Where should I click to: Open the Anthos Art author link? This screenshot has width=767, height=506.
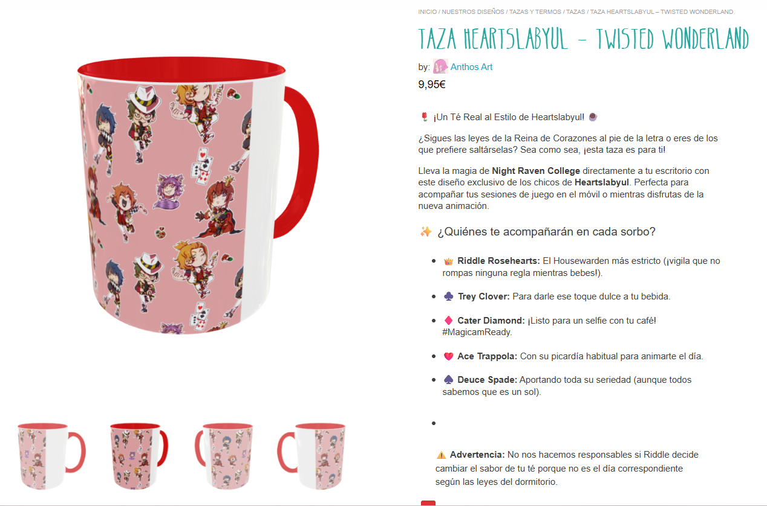tap(471, 67)
